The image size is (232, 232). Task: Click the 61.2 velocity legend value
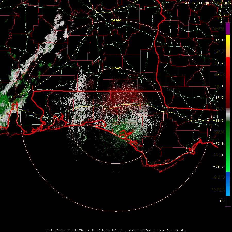219,63
